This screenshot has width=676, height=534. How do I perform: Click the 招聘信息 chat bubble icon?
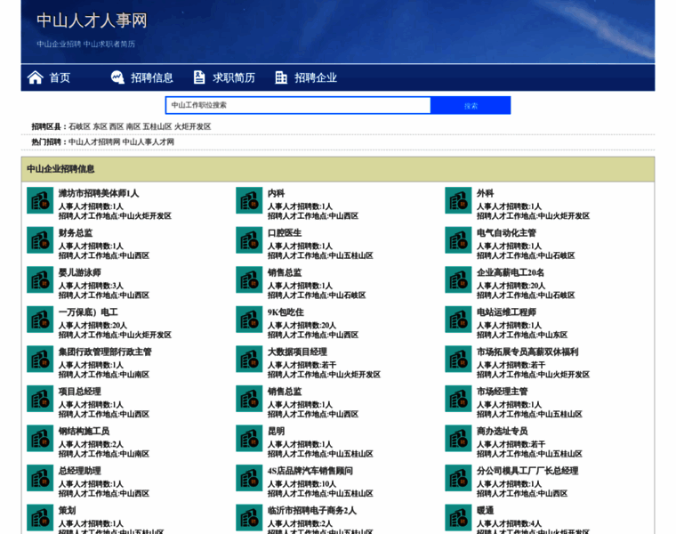117,77
